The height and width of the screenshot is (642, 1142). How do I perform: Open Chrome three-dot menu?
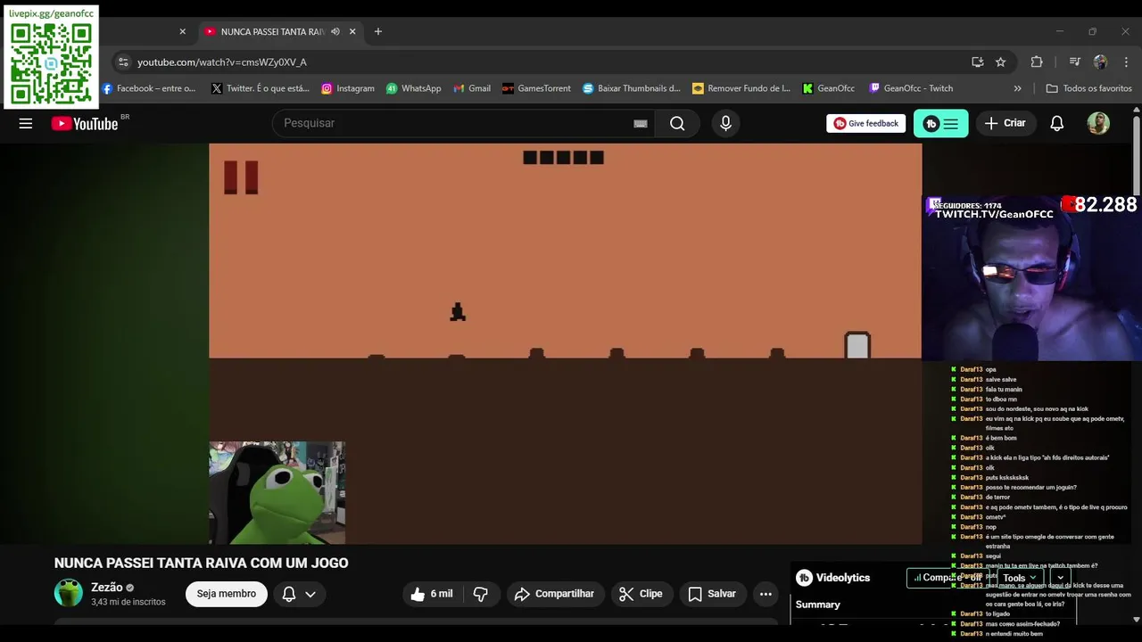point(1126,62)
